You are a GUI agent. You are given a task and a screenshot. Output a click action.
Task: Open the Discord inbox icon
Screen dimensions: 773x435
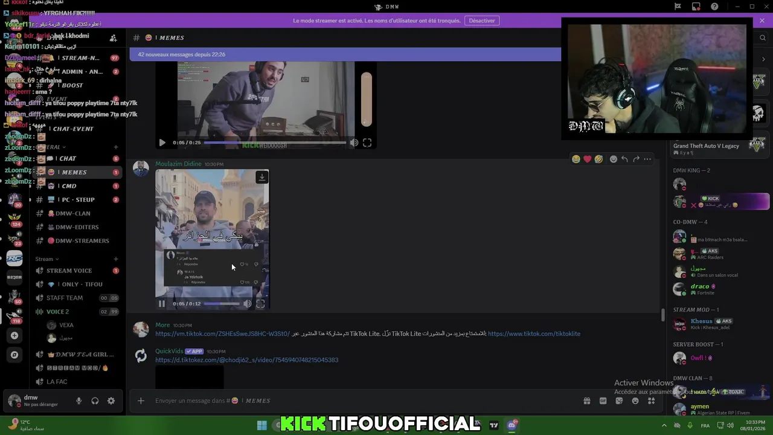coord(696,7)
